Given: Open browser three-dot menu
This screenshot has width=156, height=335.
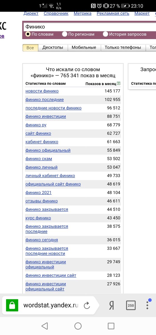Looking at the screenshot, I should [147, 305].
